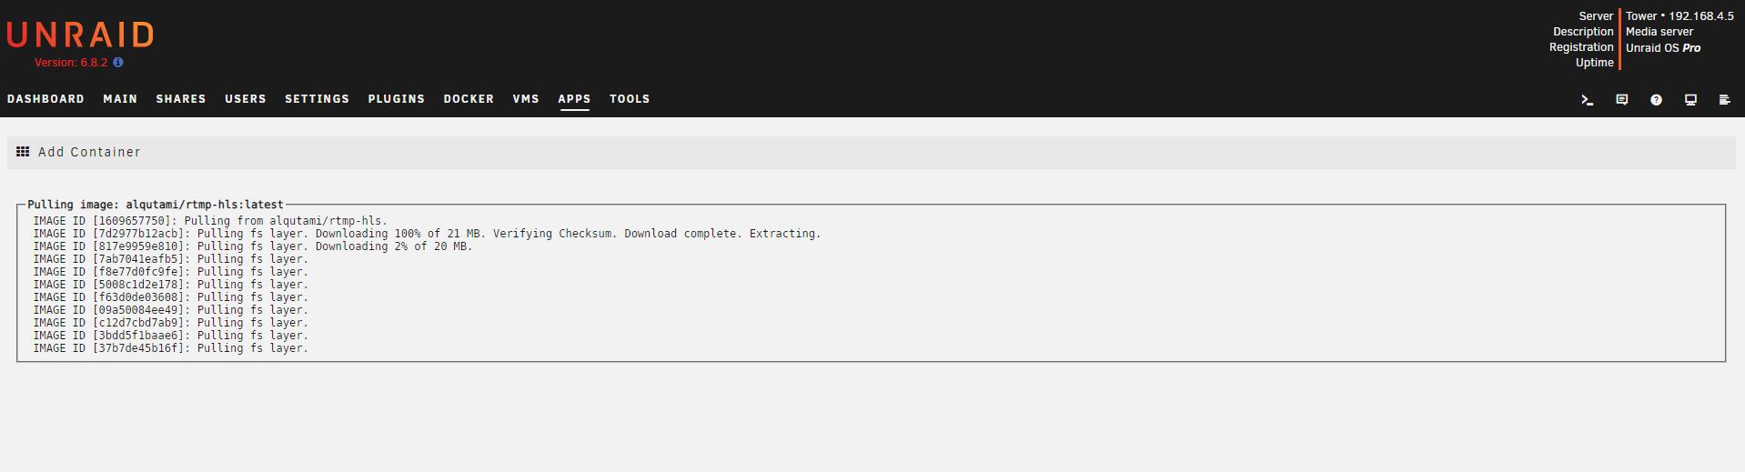
Task: Navigate to the Docker tab
Action: (x=469, y=99)
